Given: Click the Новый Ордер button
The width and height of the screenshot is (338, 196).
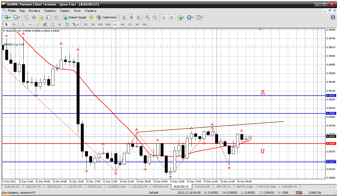Looking at the screenshot, I should [75, 17].
